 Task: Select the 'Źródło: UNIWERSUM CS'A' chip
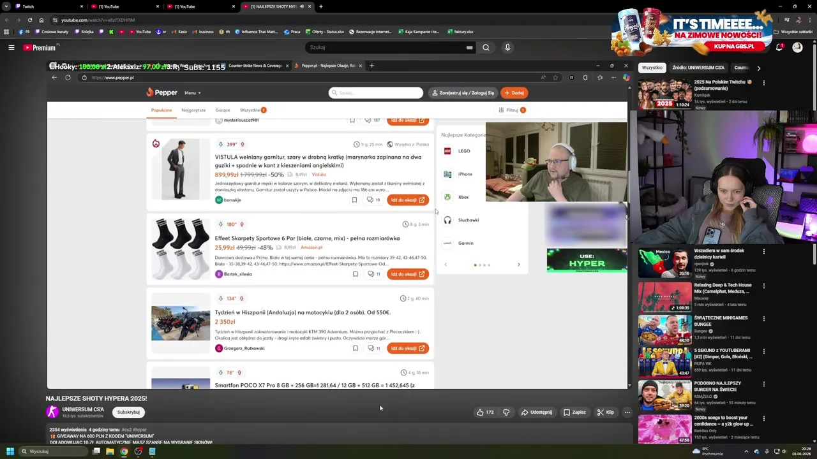698,68
